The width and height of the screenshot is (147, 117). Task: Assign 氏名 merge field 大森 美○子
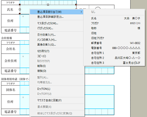[114, 18]
